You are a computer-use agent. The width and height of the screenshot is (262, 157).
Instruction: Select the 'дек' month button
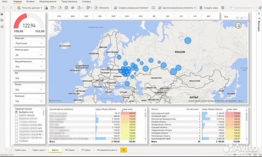click(x=209, y=16)
